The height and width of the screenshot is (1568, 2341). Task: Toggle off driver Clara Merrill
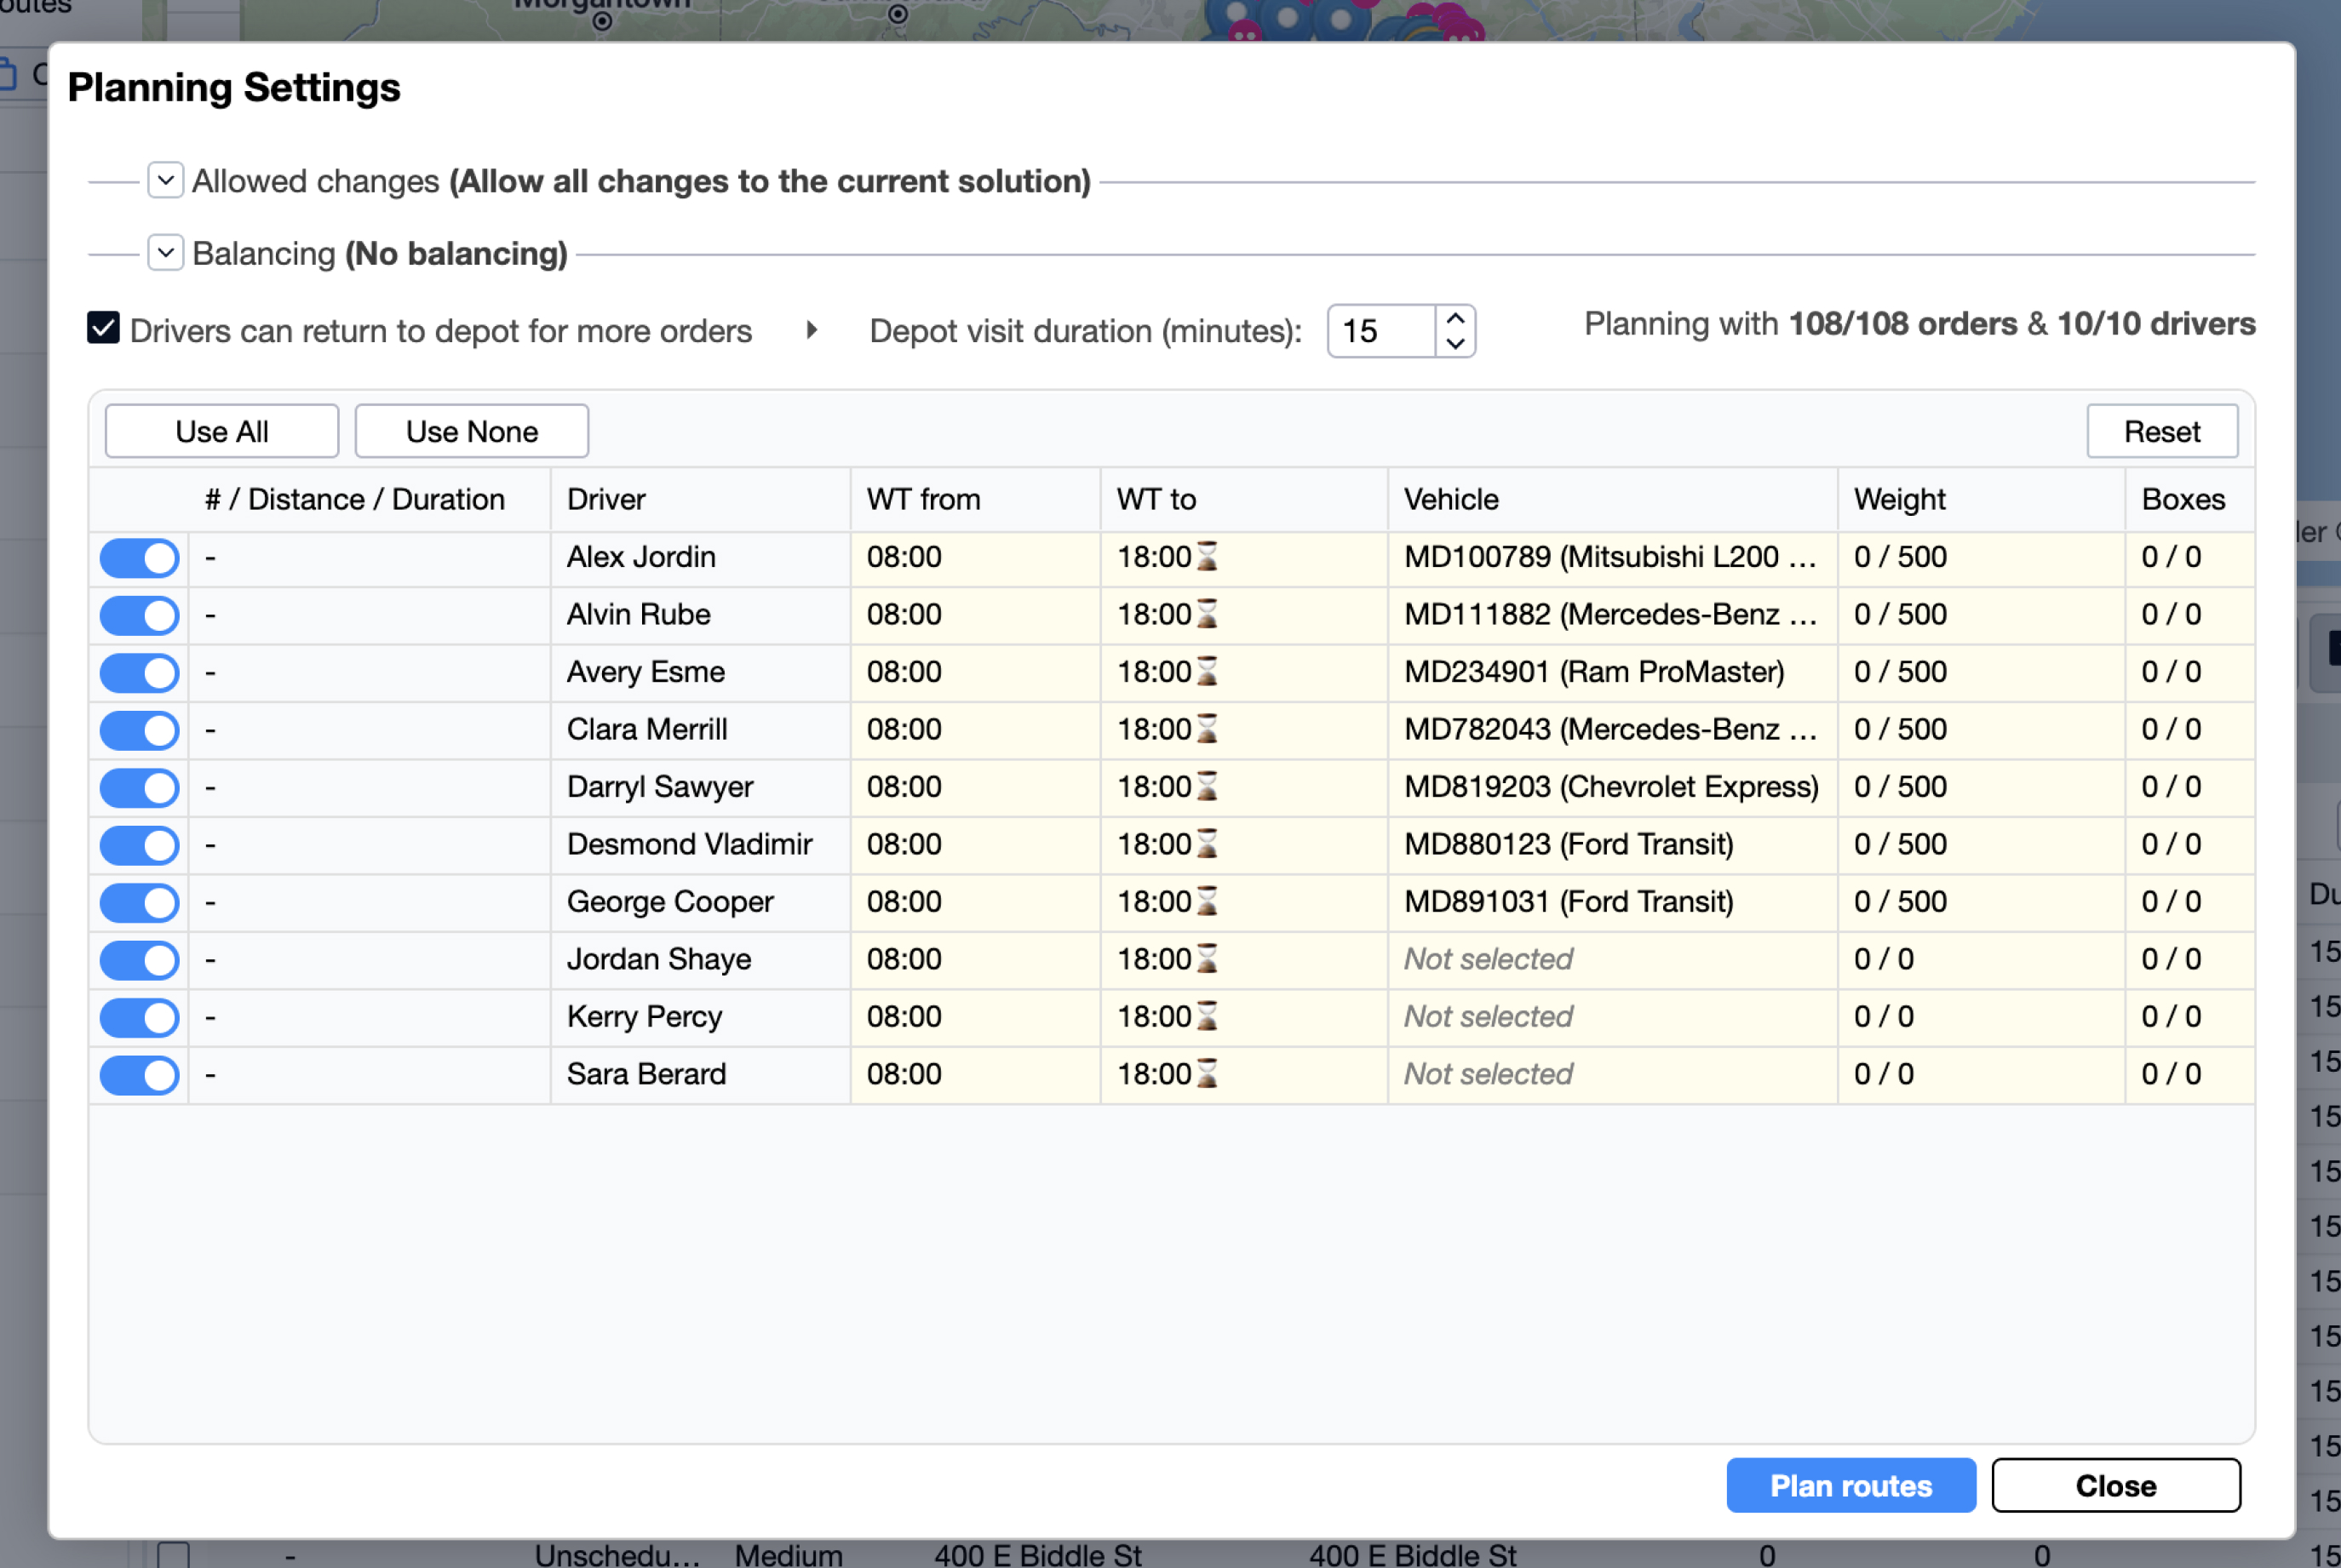pyautogui.click(x=139, y=730)
